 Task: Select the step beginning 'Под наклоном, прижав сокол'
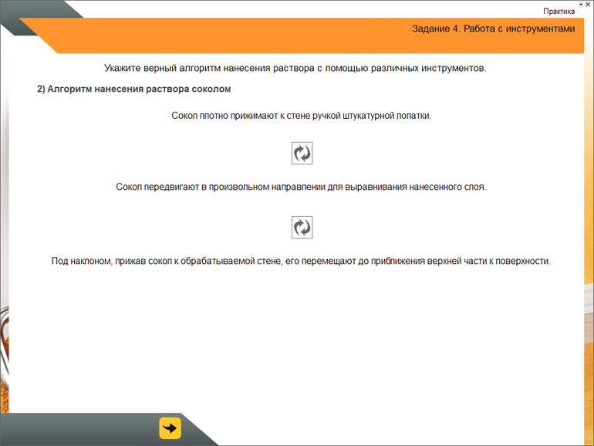point(300,261)
